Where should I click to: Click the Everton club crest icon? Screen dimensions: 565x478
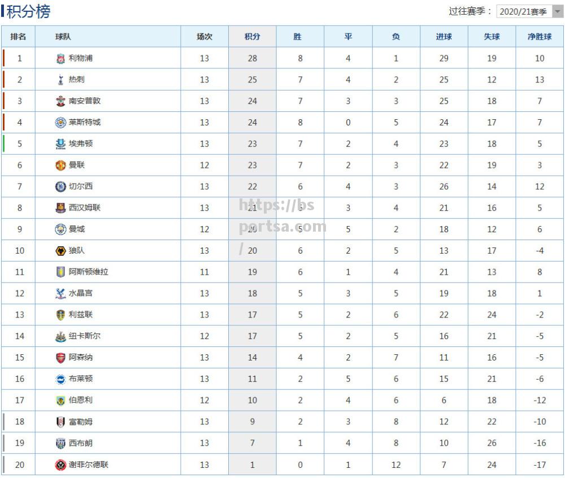60,144
